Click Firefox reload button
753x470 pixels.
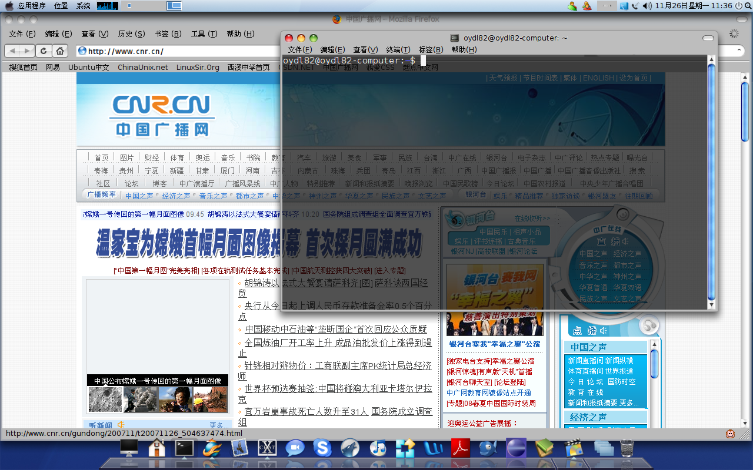point(44,51)
